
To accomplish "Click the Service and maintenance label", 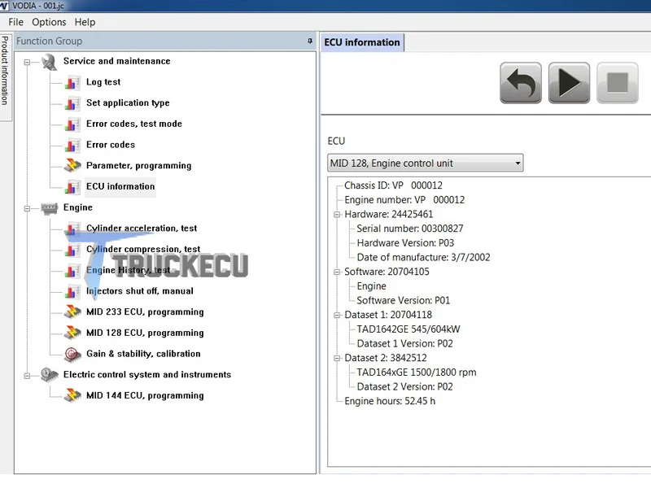I will click(x=116, y=61).
